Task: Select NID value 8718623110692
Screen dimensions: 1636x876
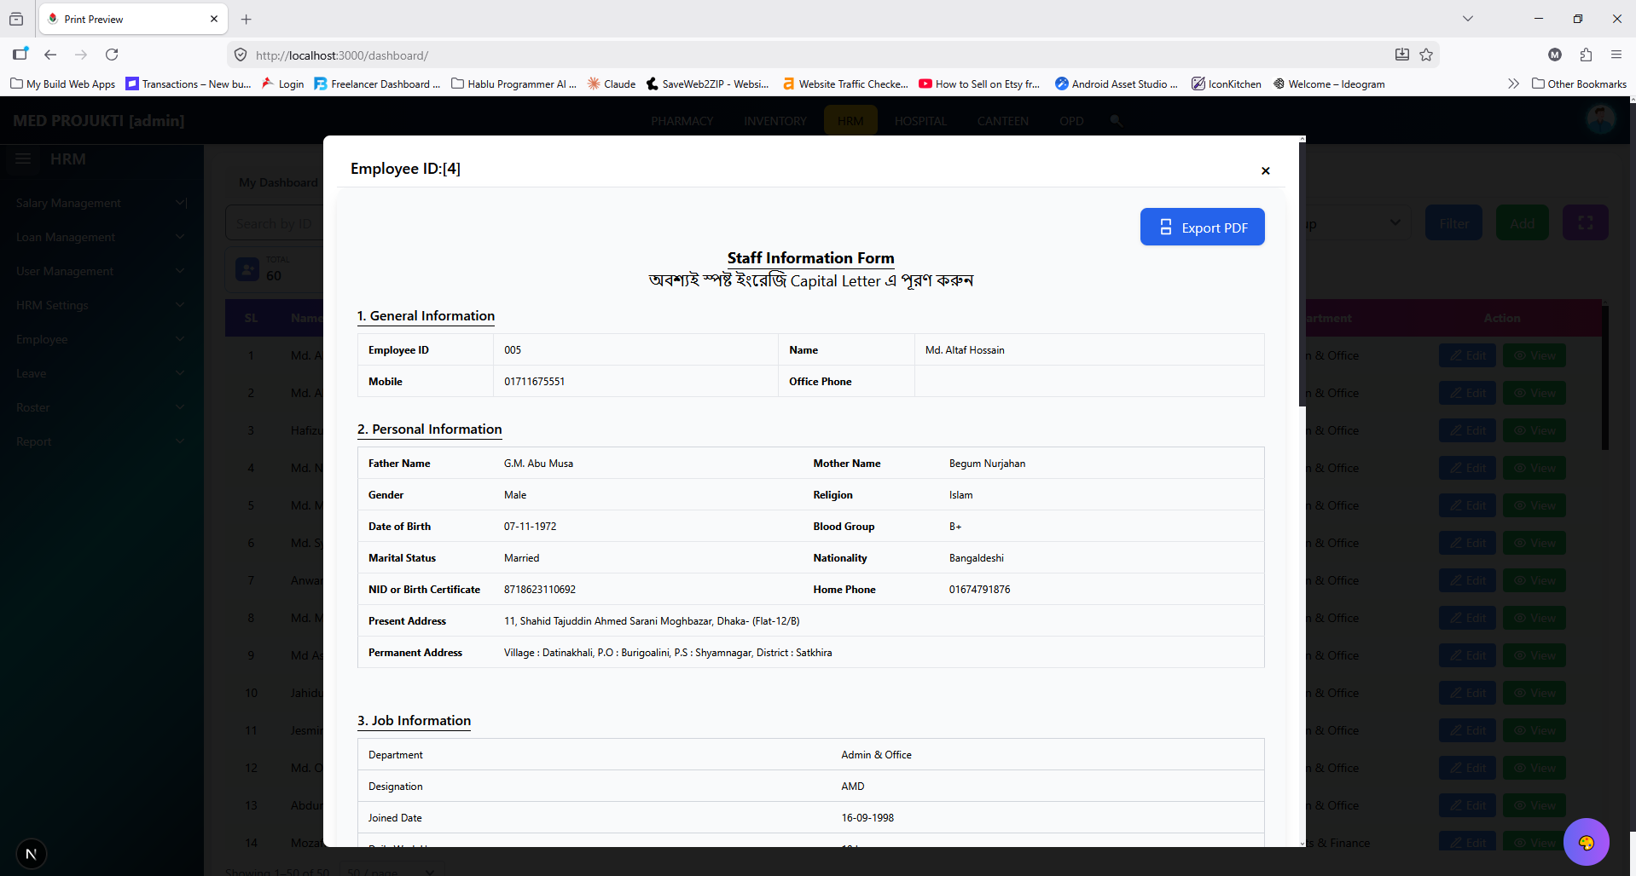Action: tap(540, 590)
